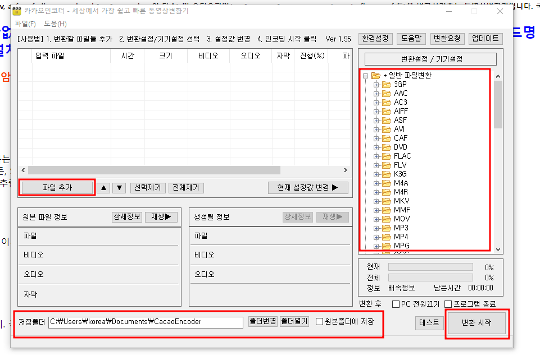Open 환경설정 preferences
This screenshot has width=540, height=356.
pos(375,39)
